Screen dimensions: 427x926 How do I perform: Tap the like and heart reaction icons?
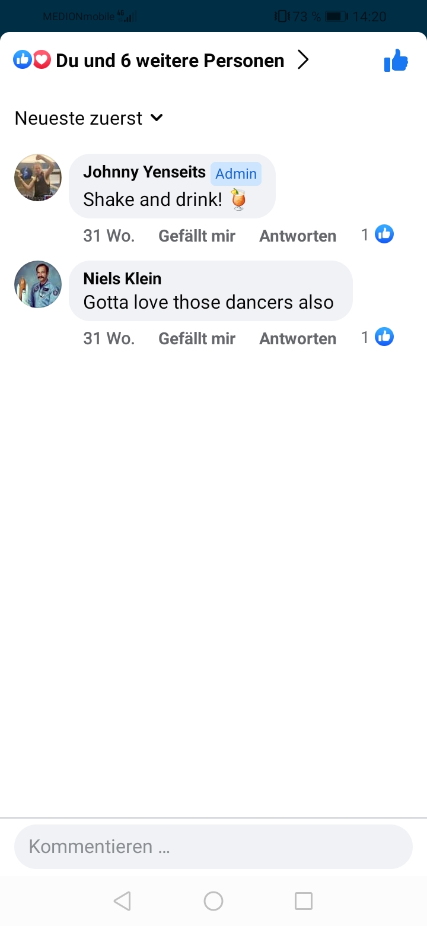[x=32, y=60]
